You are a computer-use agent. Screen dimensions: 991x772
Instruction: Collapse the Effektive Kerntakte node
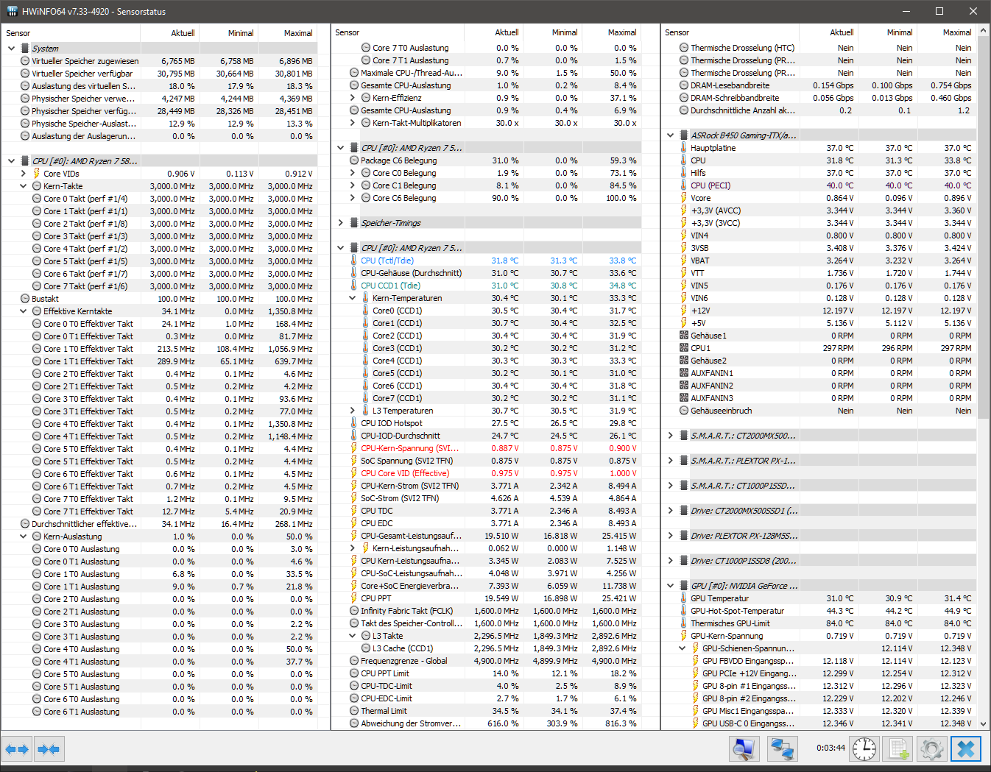coord(24,311)
